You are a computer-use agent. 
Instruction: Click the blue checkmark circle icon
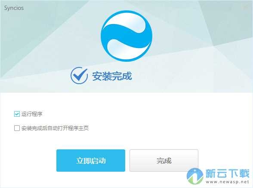(79, 76)
